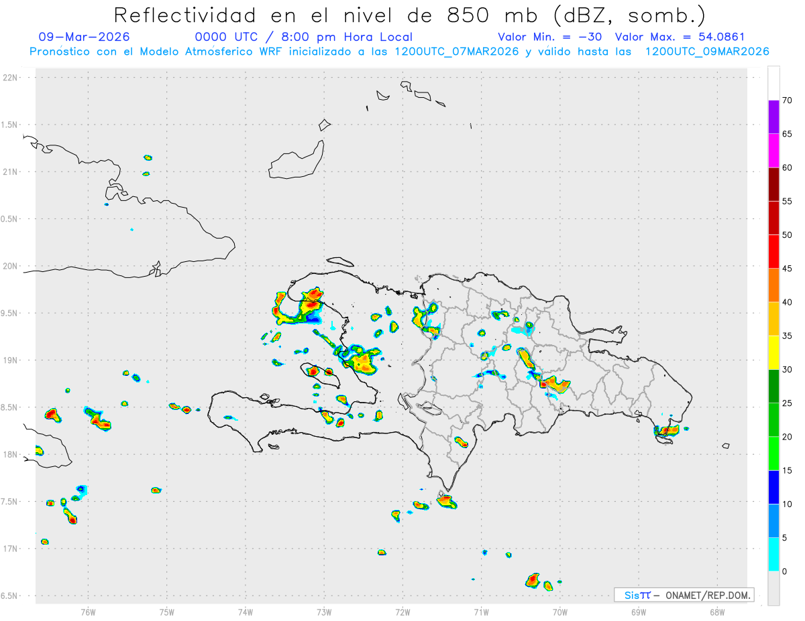
Task: Click the latitude axis label "7.5N"
Action: 9,501
